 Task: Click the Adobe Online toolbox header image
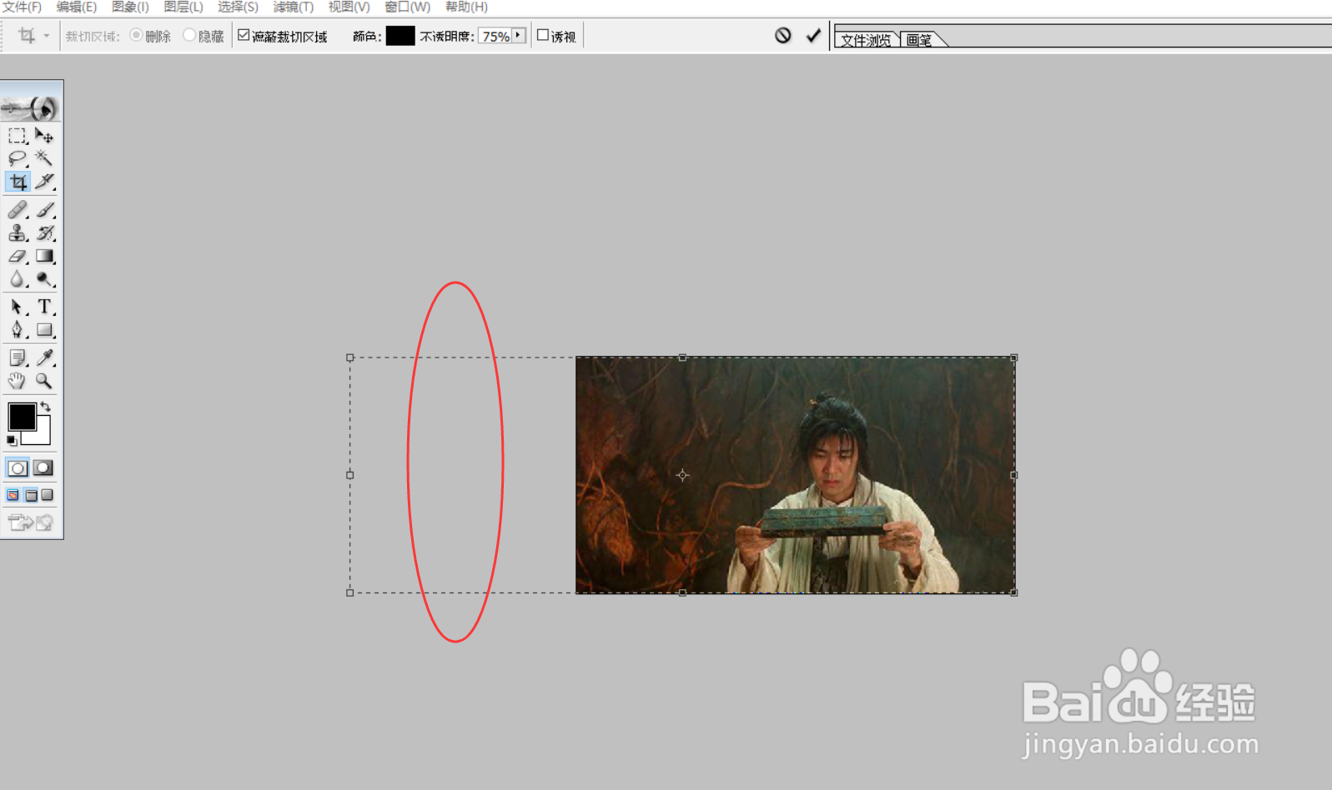(x=31, y=107)
